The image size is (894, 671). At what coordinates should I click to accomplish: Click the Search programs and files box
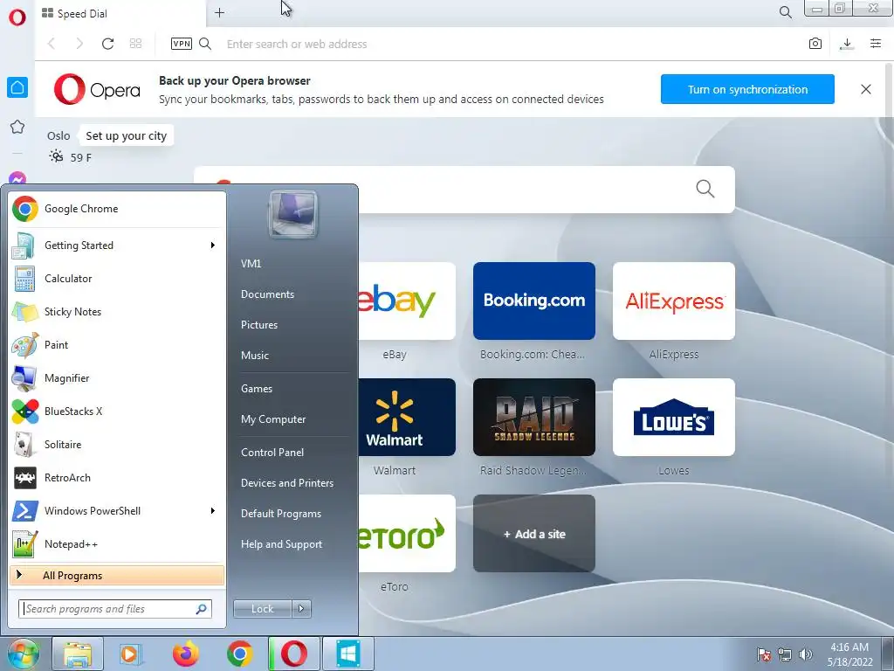[115, 609]
